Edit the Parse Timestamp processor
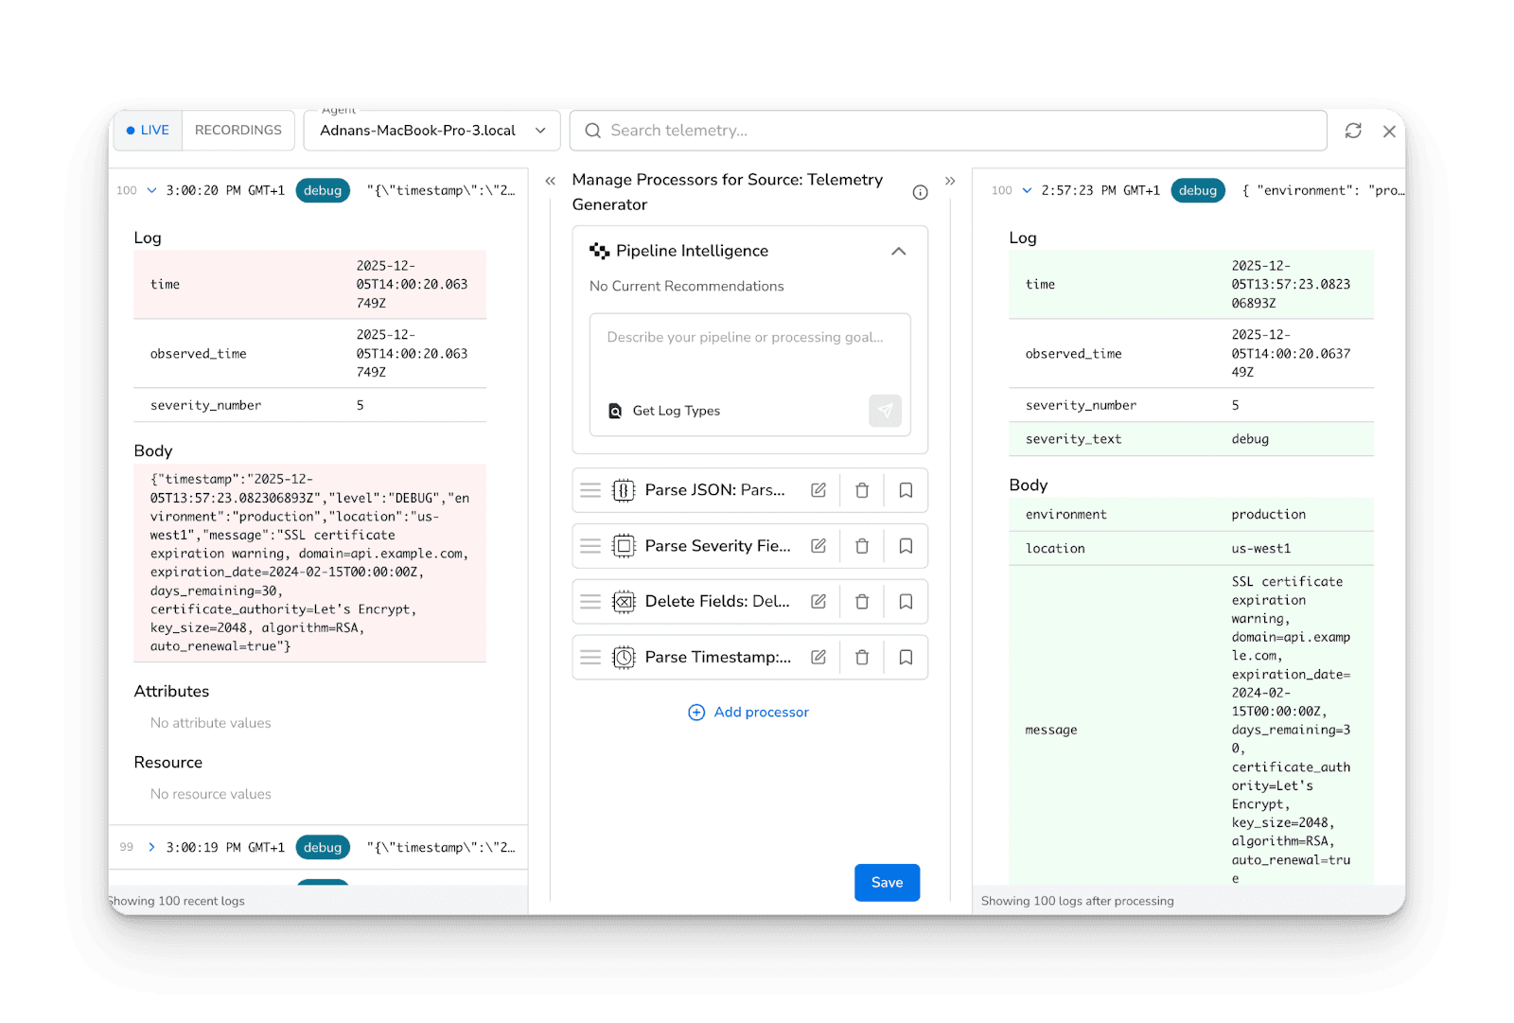 pos(819,658)
